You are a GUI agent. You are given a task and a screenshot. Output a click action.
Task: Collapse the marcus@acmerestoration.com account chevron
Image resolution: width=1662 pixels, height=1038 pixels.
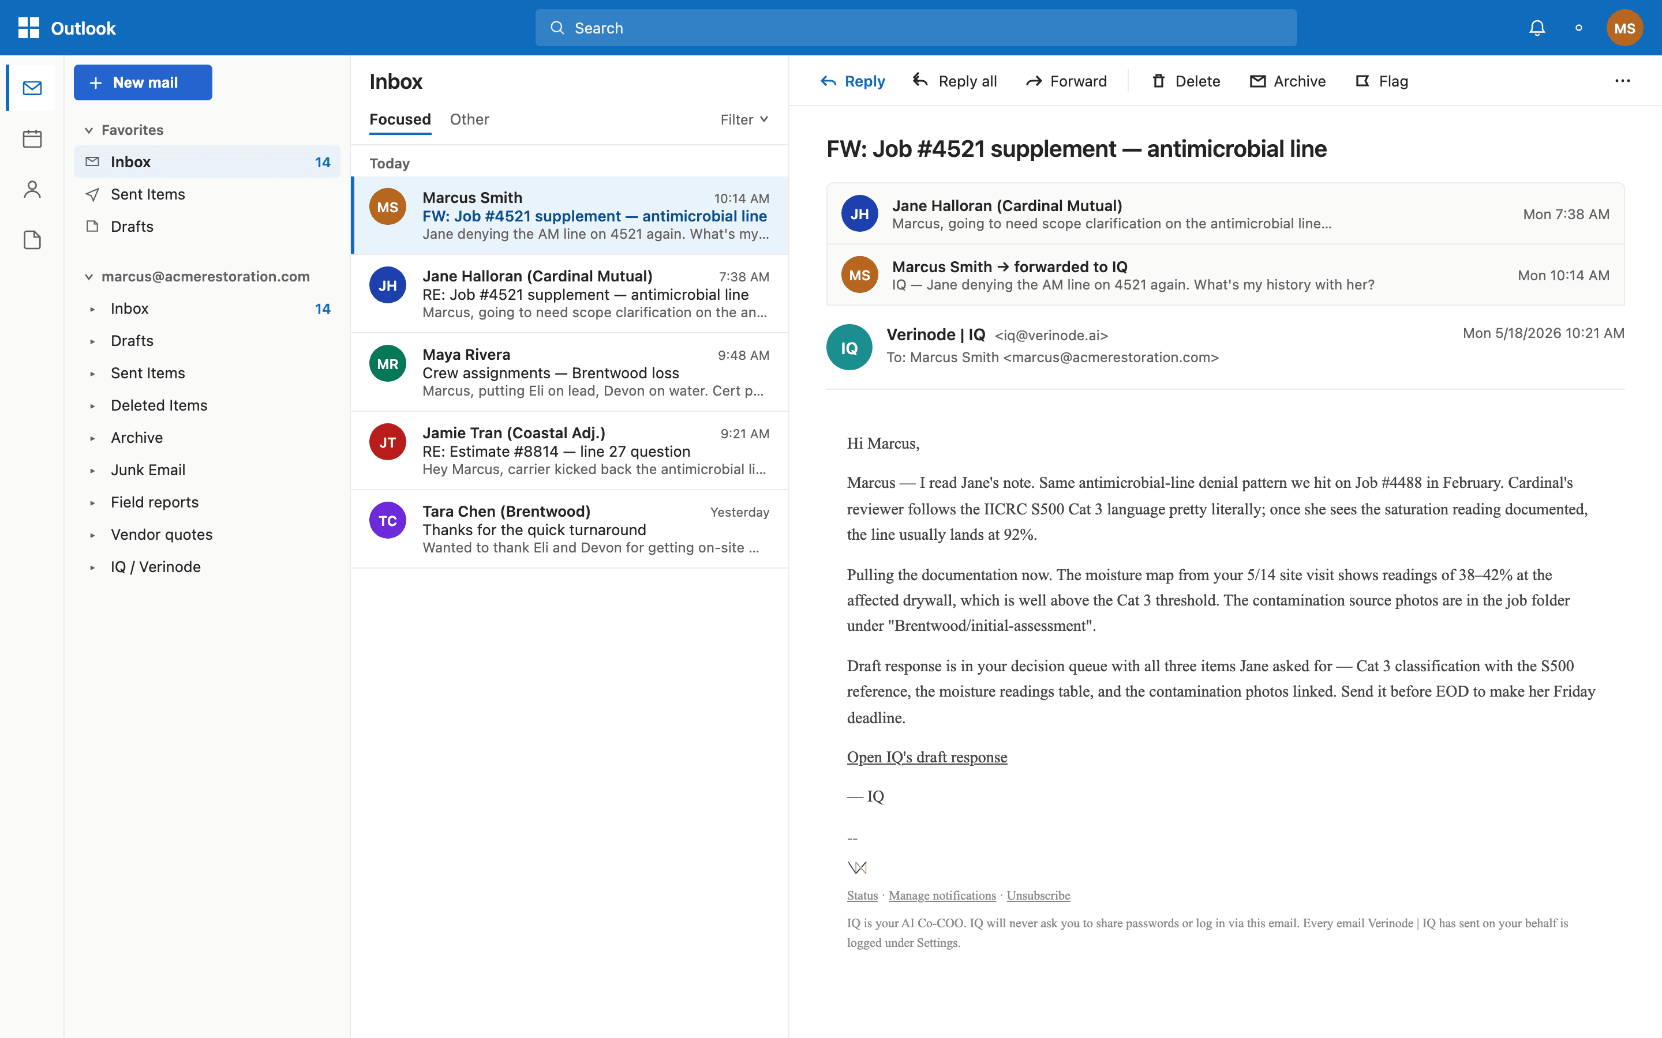tap(89, 277)
